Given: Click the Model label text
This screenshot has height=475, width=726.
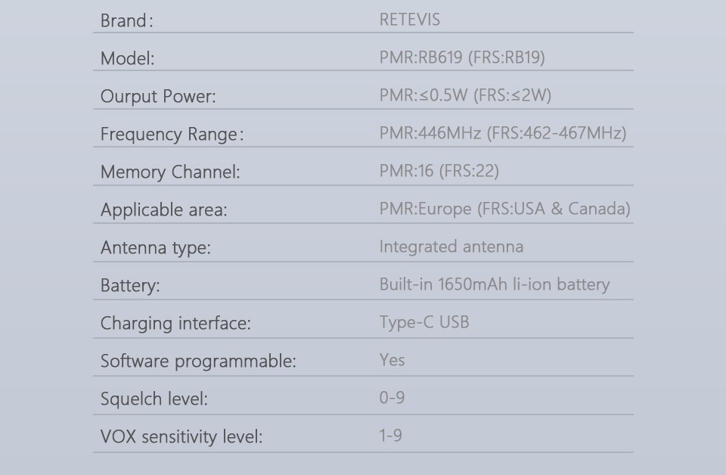Looking at the screenshot, I should [127, 59].
